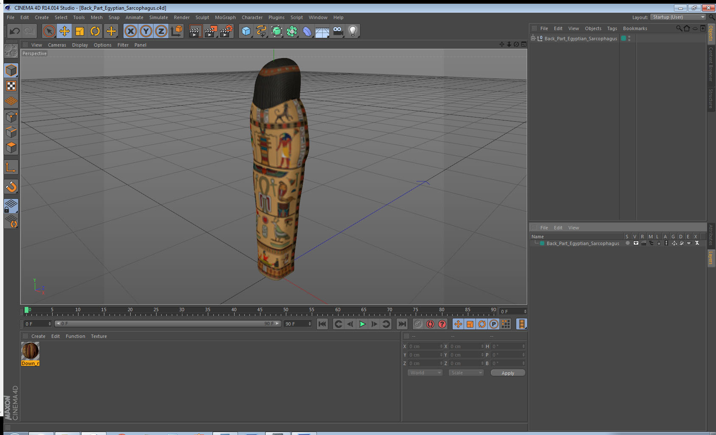Screen dimensions: 716x435
Task: Activate the Scale tool
Action: pos(80,31)
